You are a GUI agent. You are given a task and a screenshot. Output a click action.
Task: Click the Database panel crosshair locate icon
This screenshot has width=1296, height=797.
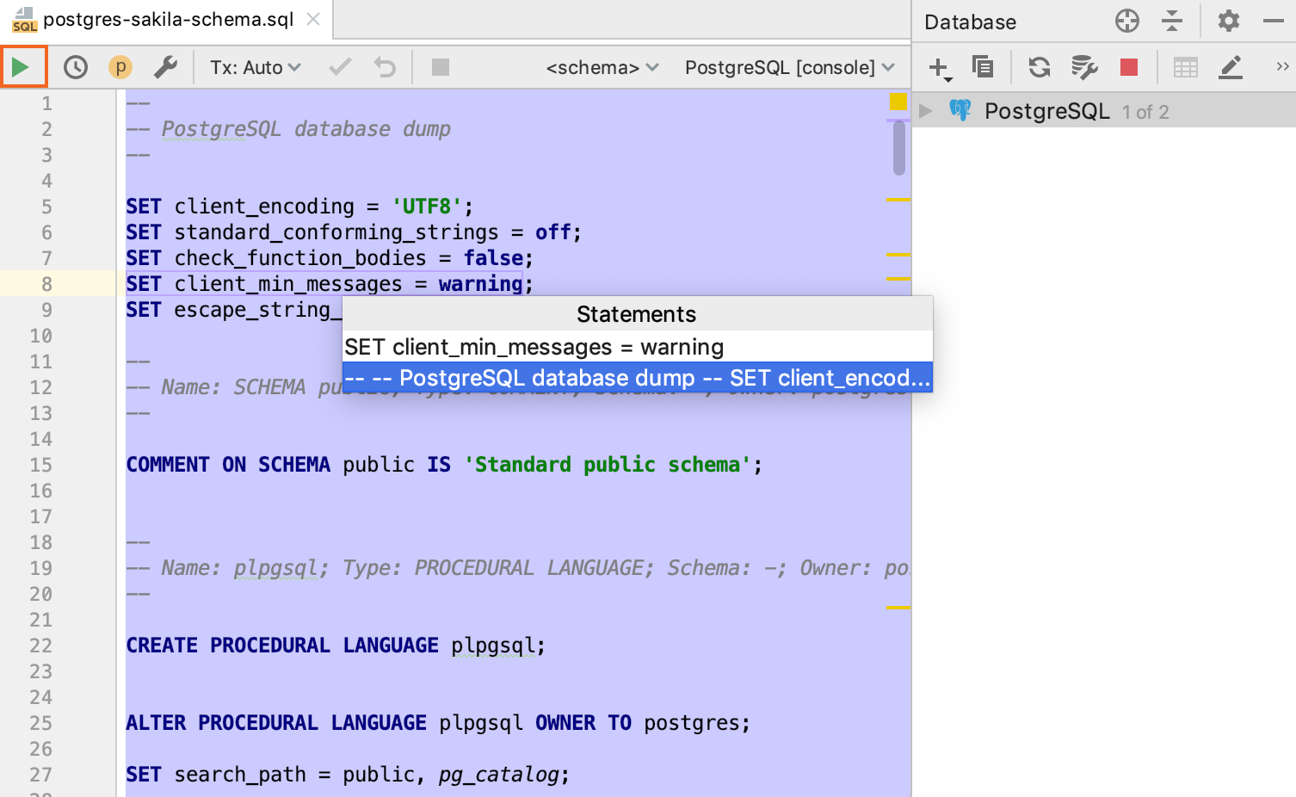pyautogui.click(x=1127, y=21)
